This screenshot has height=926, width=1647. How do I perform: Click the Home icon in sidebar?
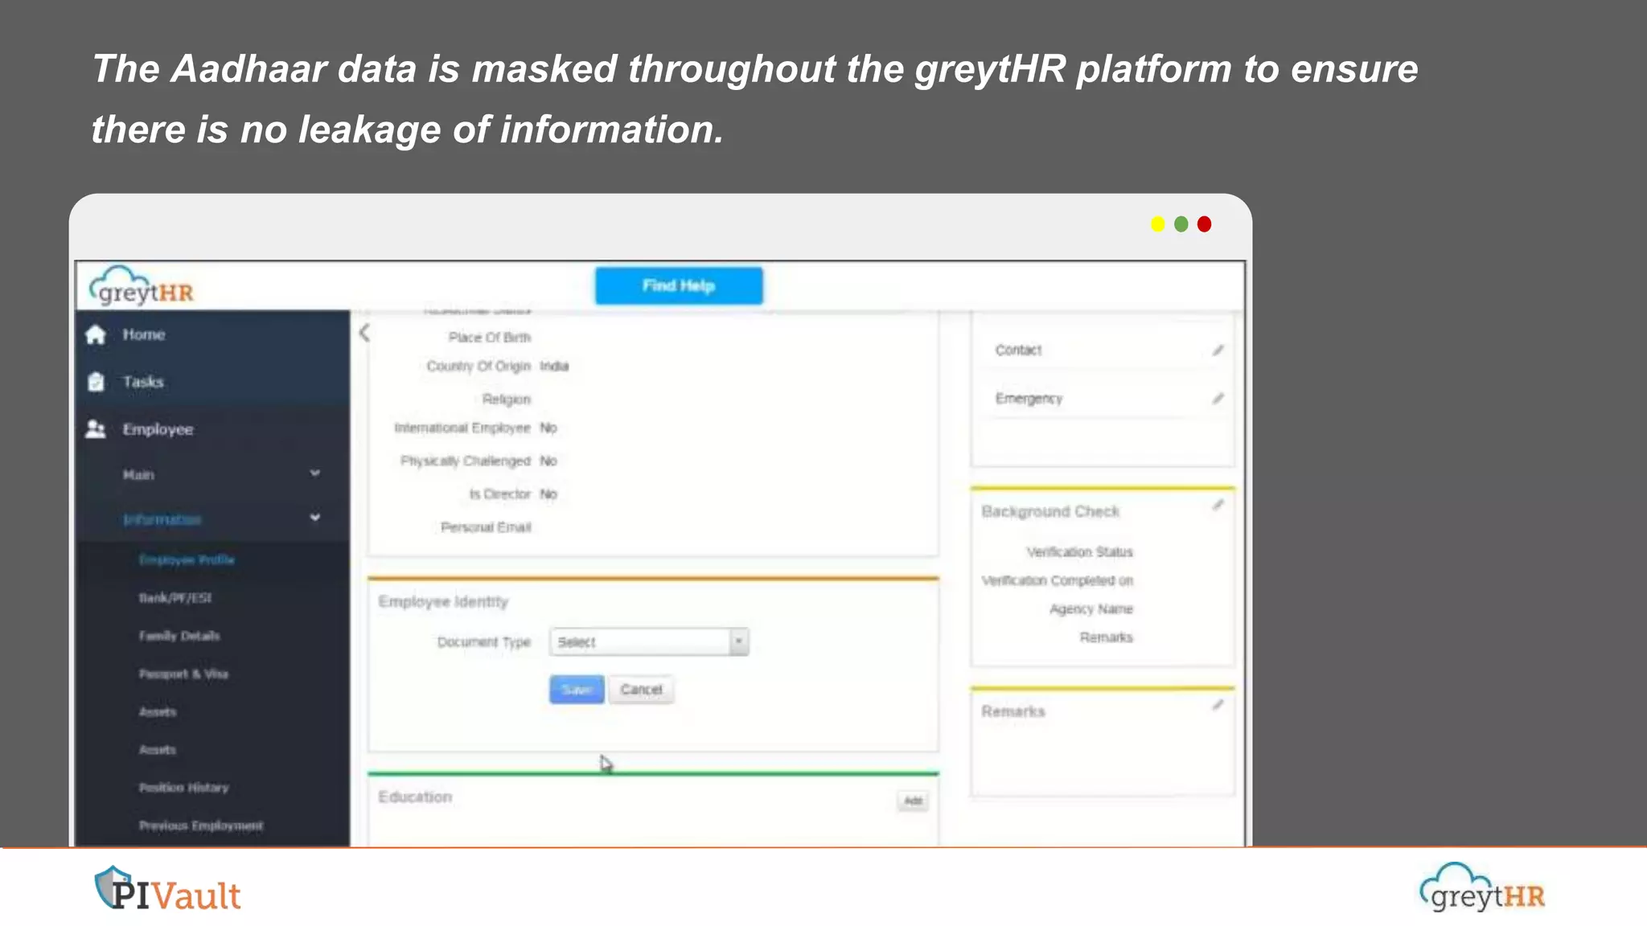click(x=96, y=334)
